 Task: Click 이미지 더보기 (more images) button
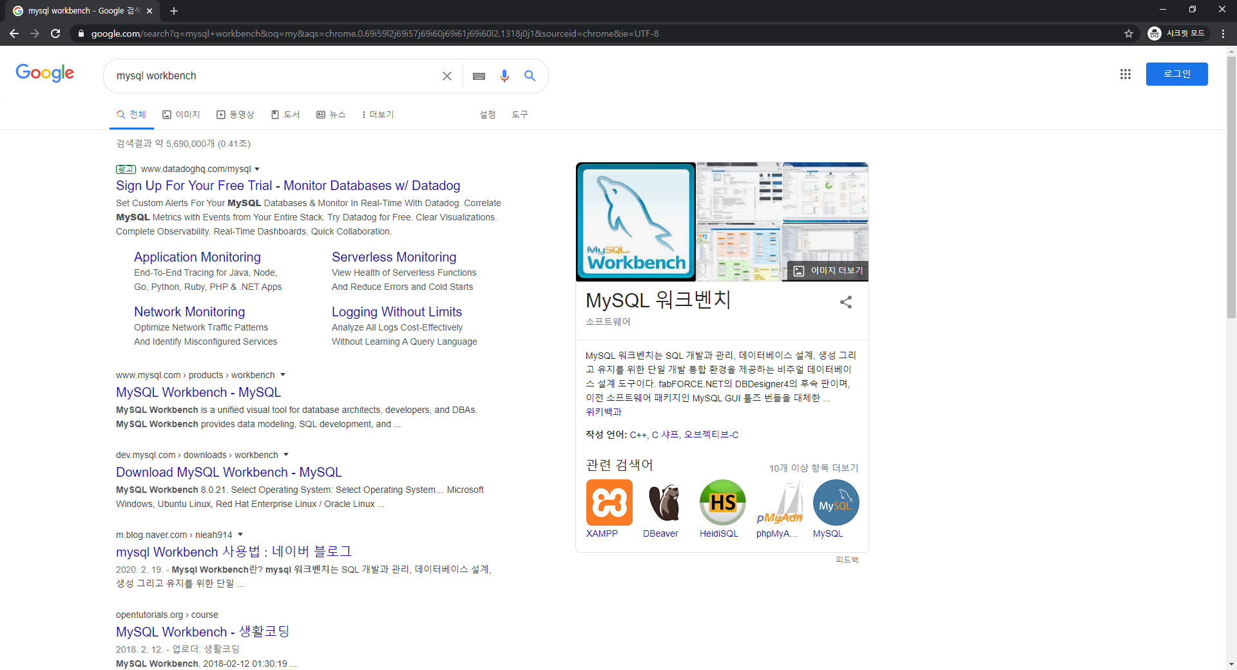tap(828, 271)
